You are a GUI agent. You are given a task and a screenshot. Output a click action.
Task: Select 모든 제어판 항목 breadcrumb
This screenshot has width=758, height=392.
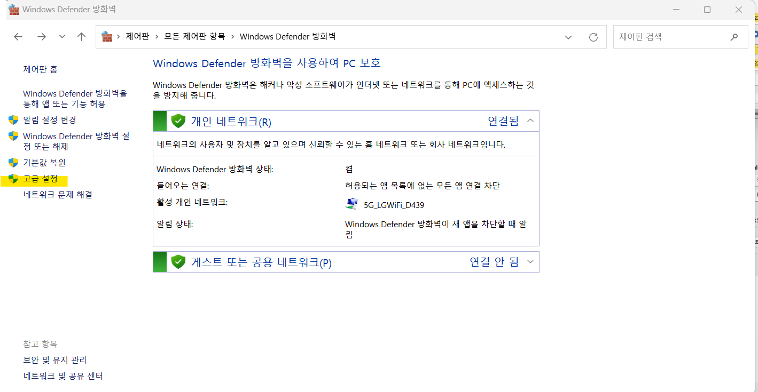[194, 37]
